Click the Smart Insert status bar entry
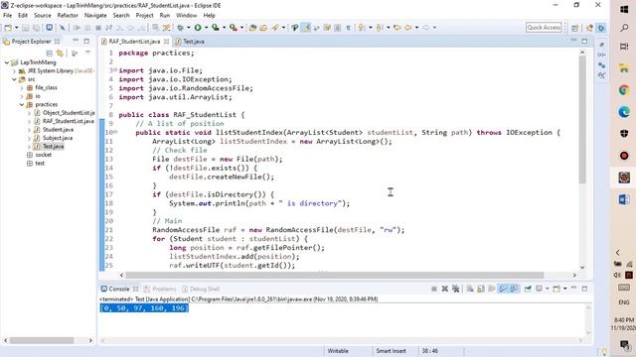This screenshot has height=357, width=636. (x=391, y=351)
